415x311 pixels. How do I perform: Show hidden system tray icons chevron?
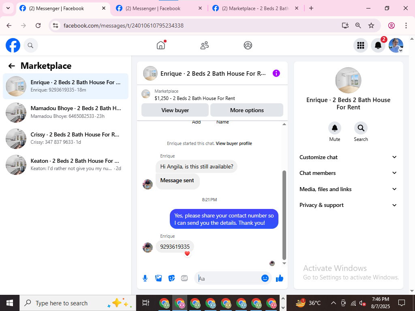[334, 303]
